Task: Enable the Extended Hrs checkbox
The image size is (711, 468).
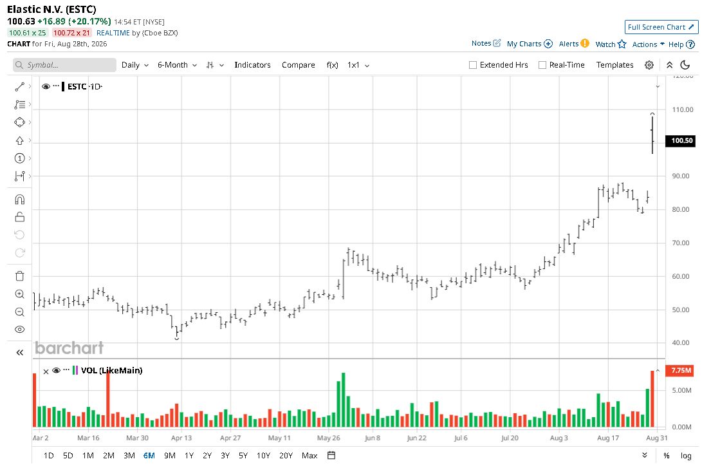Action: point(472,65)
